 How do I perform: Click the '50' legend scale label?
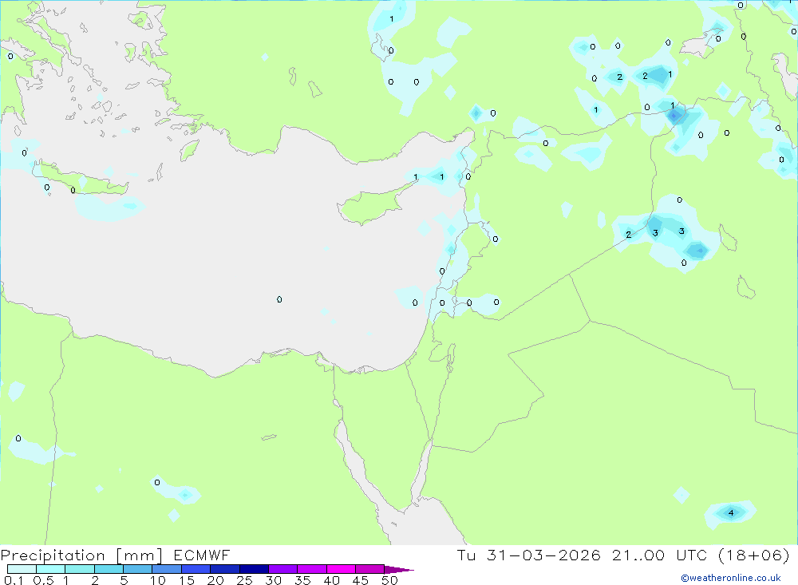click(389, 580)
